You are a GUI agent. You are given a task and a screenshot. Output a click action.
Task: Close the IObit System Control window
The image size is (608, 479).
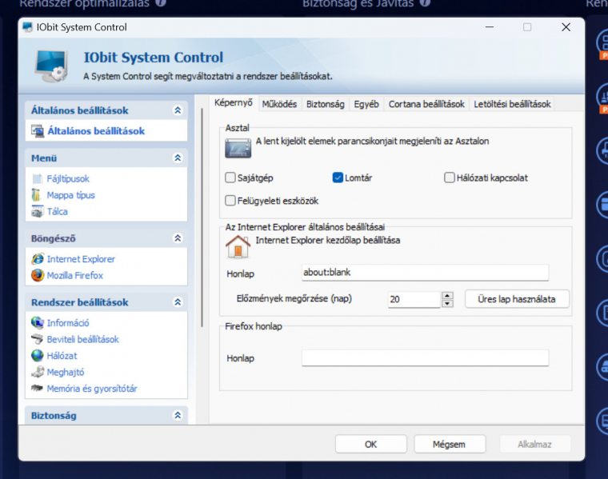566,27
